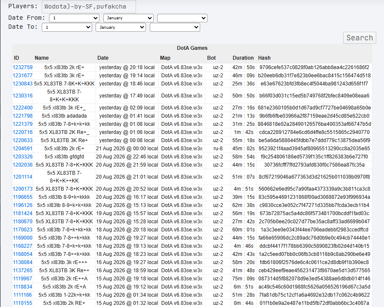Open game ID 1230316
Screen dimensions: 384x307
22,96
